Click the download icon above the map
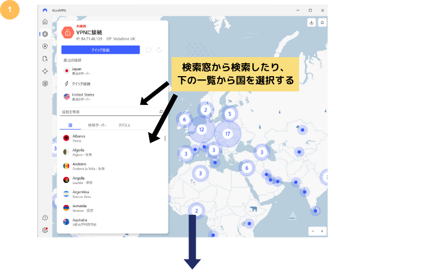 click(311, 22)
